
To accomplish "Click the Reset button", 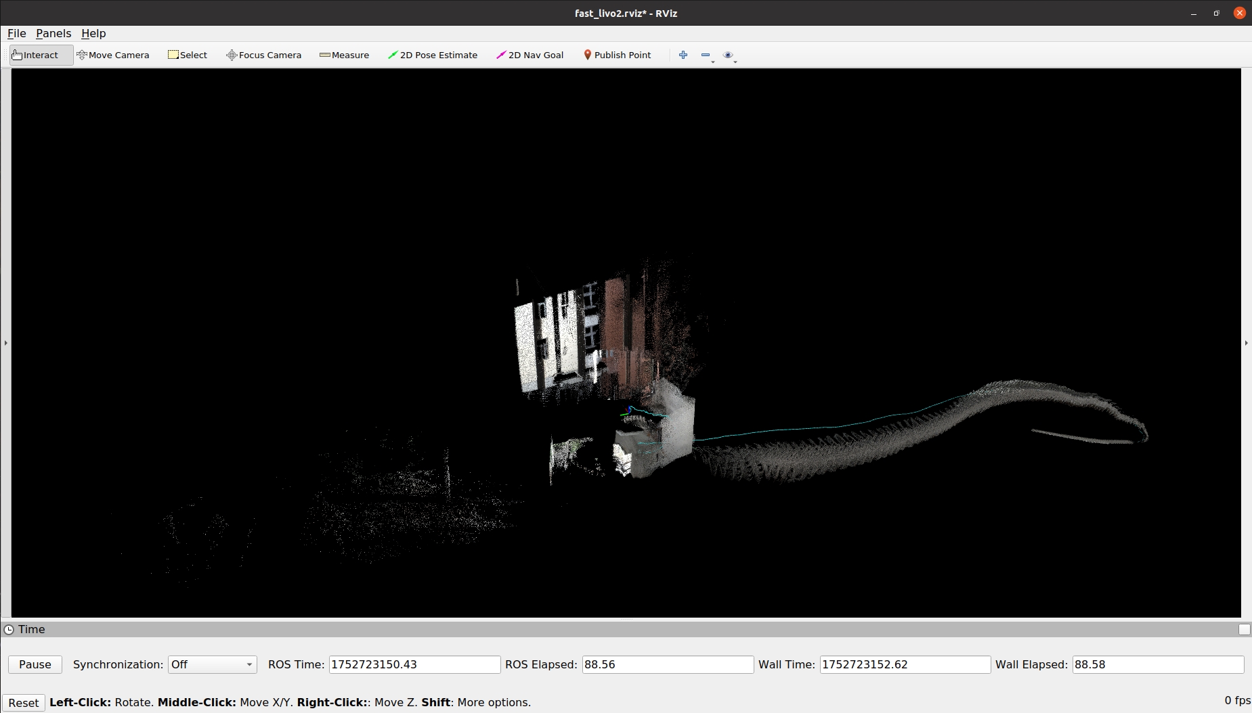I will point(23,702).
